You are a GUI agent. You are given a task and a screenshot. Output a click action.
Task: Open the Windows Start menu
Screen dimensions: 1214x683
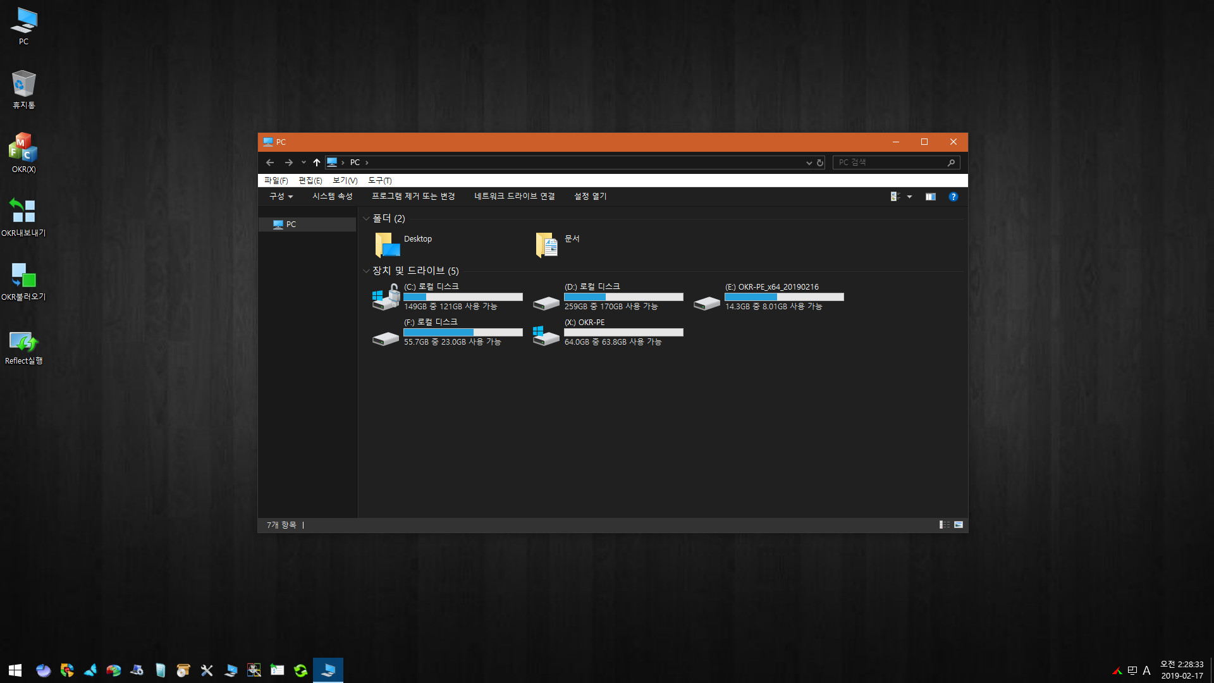(x=15, y=670)
